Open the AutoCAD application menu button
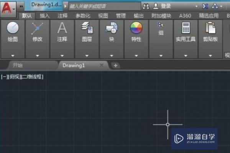 tap(8, 9)
